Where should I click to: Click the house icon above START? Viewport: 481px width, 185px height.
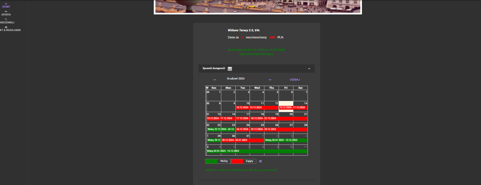click(x=6, y=4)
